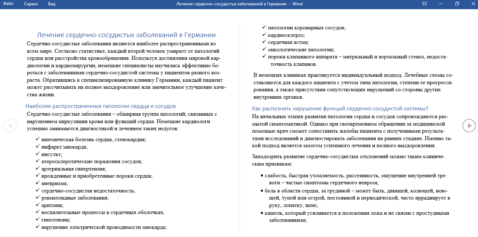Screen dimensions: 478x237
Task: Click list item 'аритмии;'
Action: coord(52,205)
